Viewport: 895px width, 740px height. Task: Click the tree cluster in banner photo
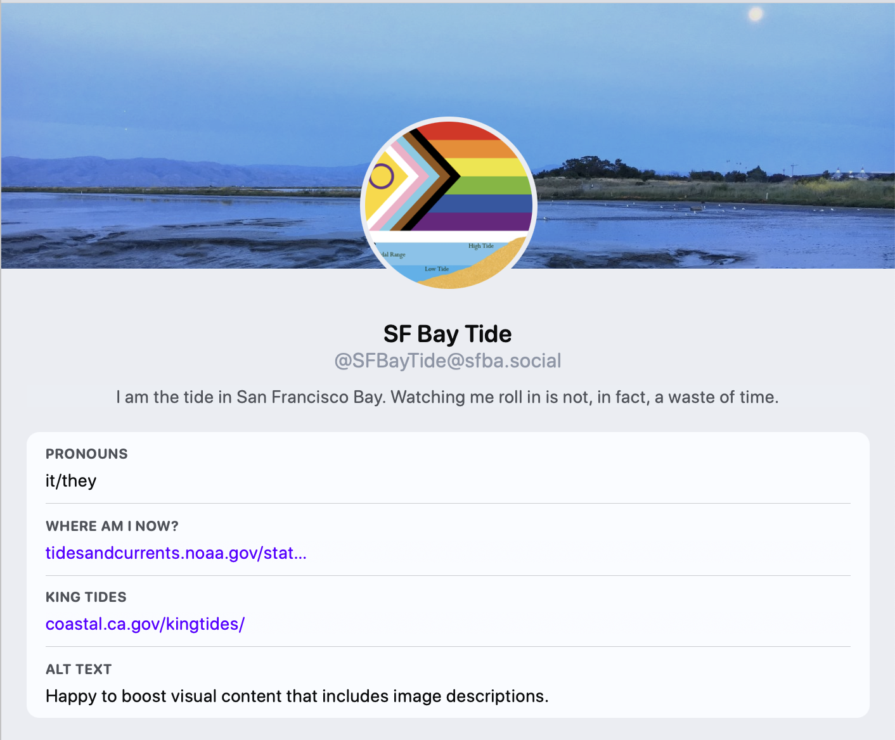[589, 167]
